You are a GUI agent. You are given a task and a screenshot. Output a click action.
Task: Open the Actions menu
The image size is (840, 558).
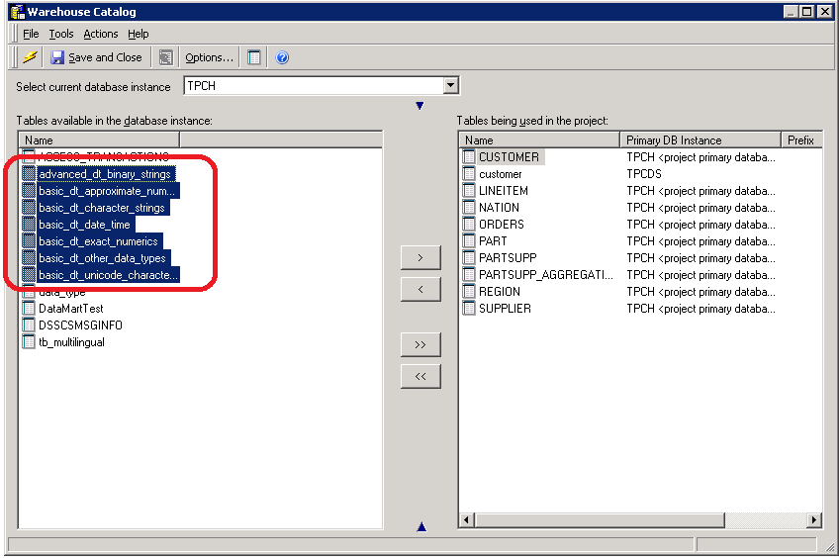tap(100, 34)
